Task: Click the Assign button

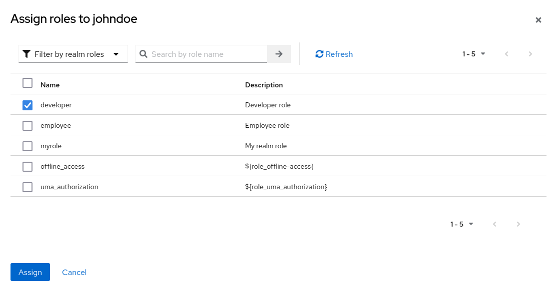Action: (30, 272)
